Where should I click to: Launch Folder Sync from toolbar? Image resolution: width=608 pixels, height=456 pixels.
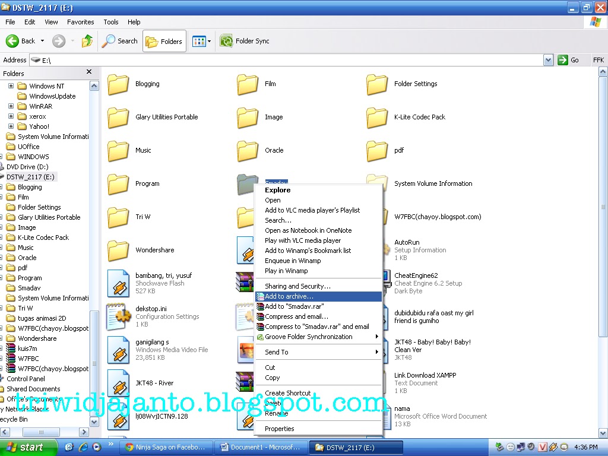[245, 41]
